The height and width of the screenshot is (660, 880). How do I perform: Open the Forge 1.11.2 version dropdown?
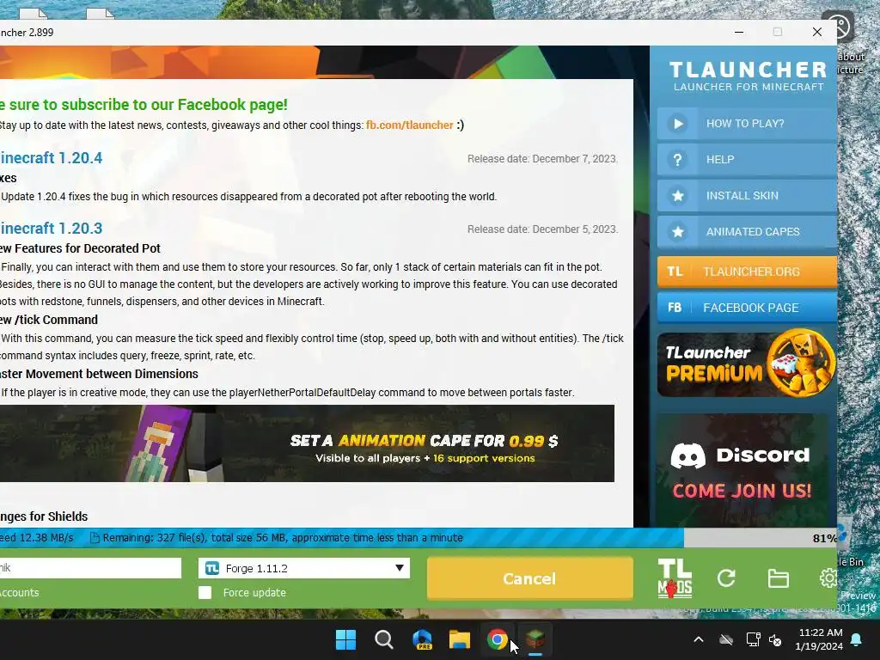(x=303, y=568)
